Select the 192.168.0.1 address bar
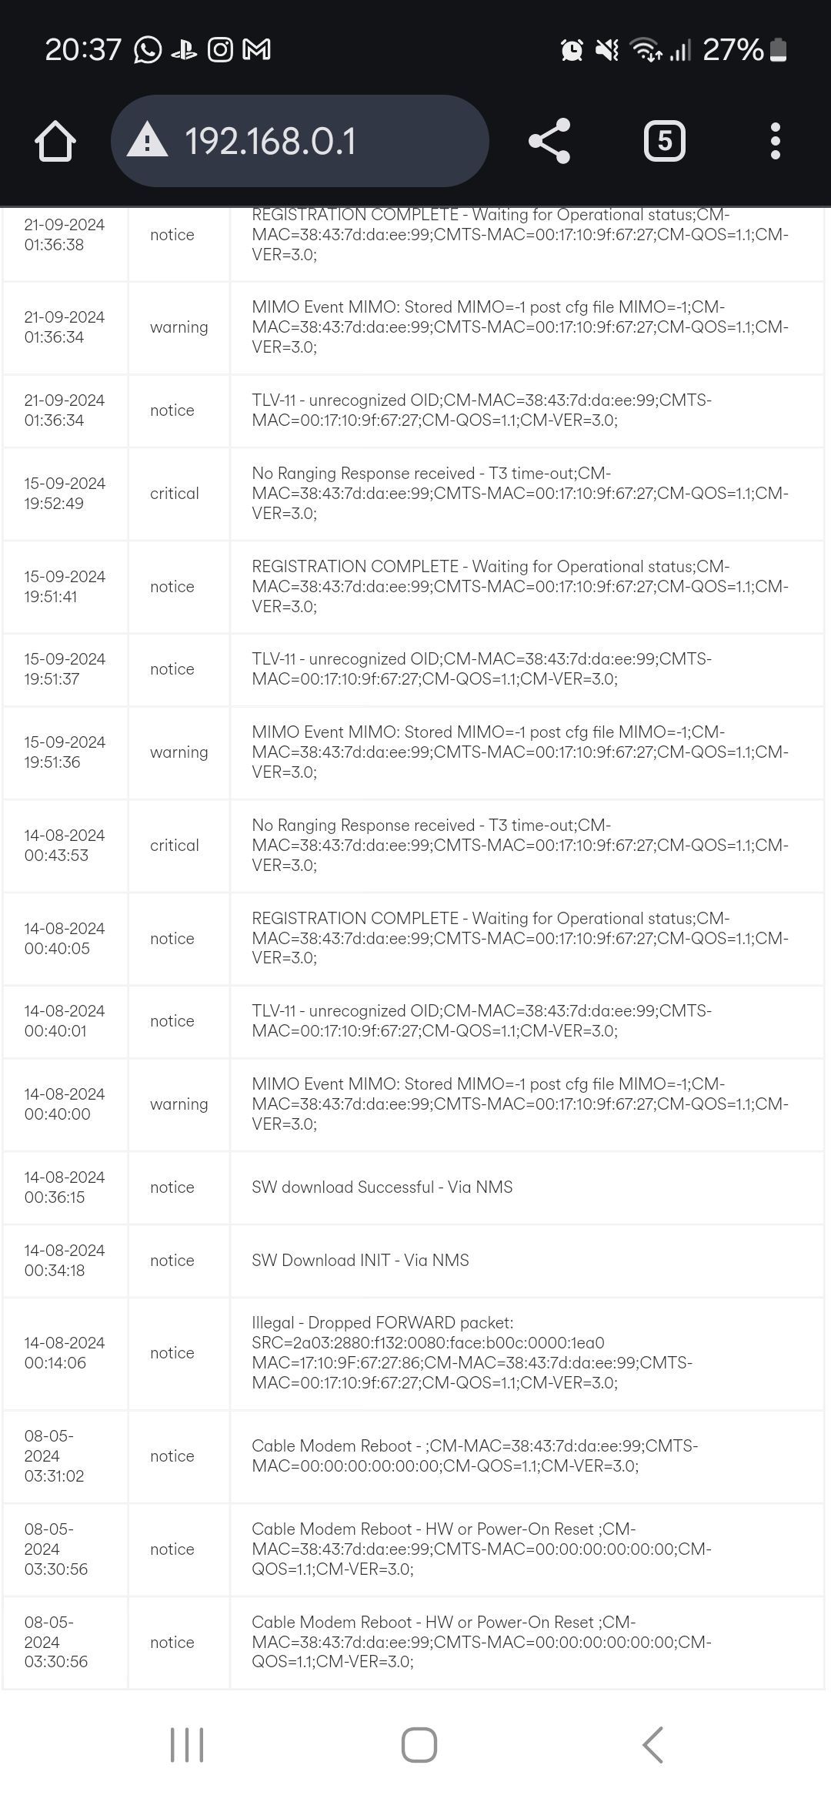 coord(300,141)
